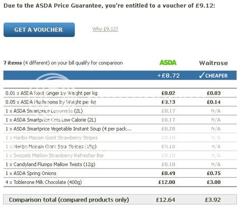Select the ASDA Mushrooms by Weight row
This screenshot has width=240, height=212.
120,102
